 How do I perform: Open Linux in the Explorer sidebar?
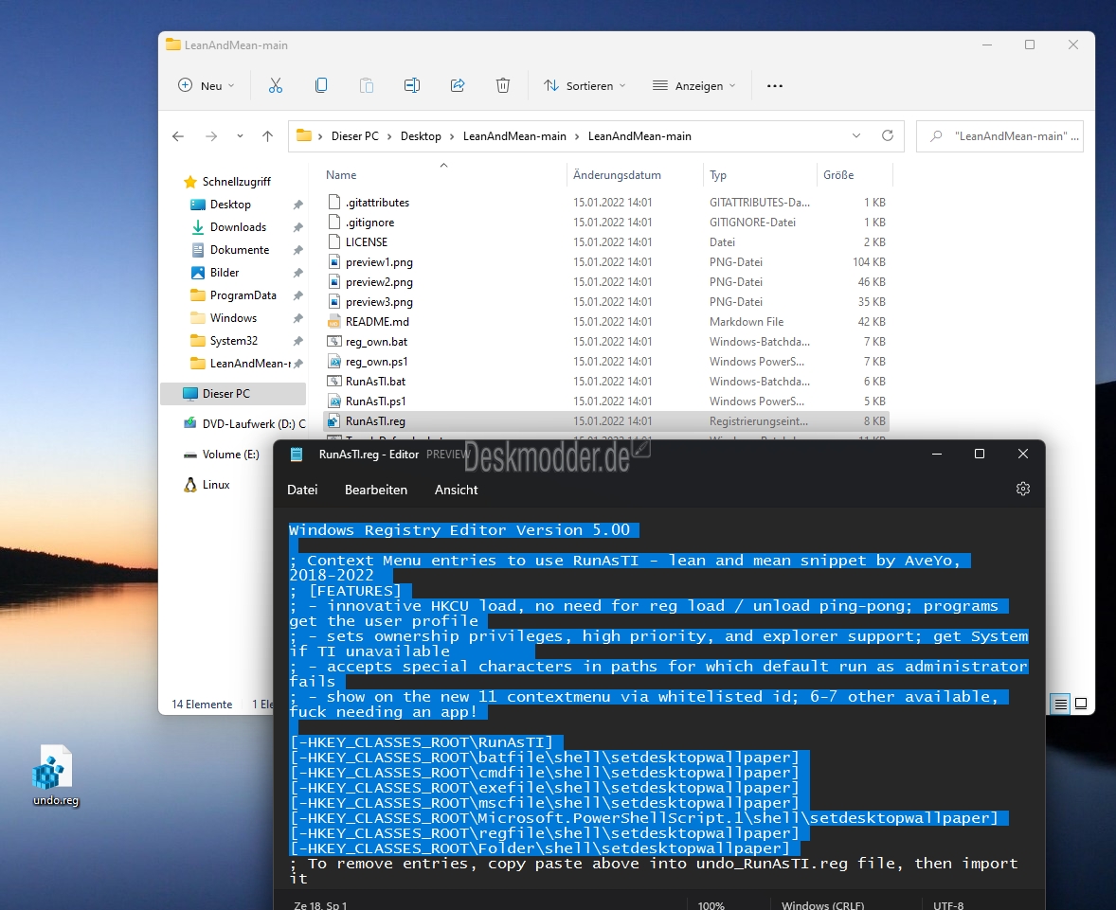point(216,485)
